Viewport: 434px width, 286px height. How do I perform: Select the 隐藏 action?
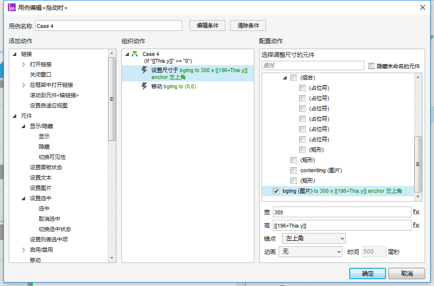click(x=44, y=147)
